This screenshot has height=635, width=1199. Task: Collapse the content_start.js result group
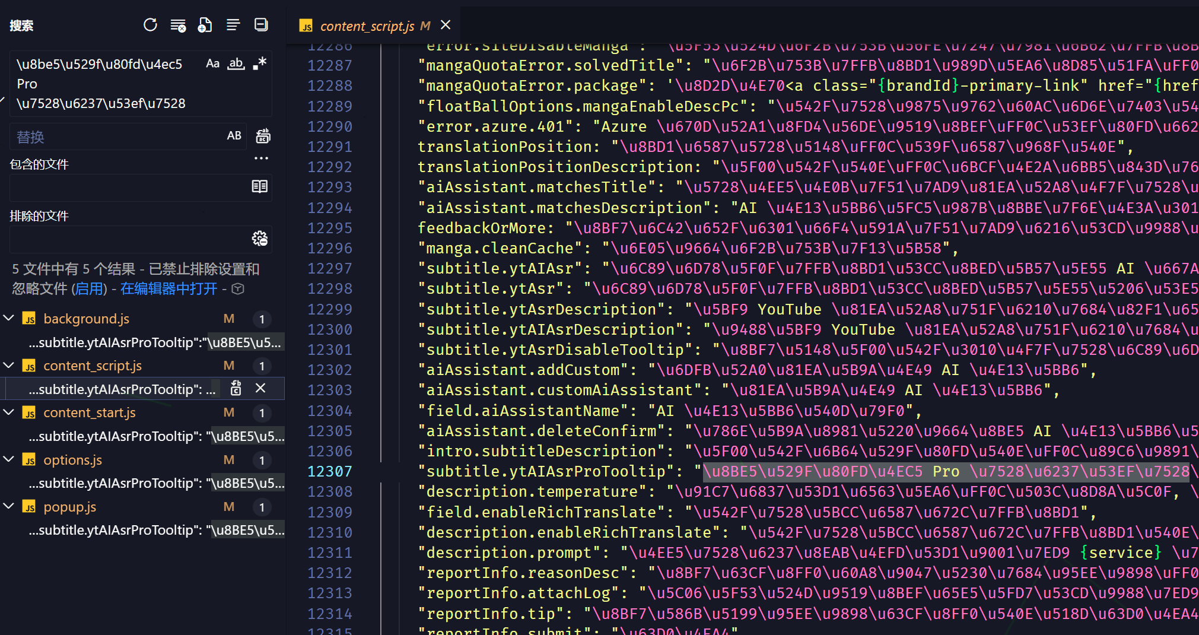9,412
